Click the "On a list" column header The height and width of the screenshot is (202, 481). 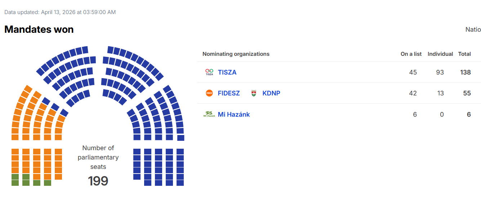click(411, 54)
